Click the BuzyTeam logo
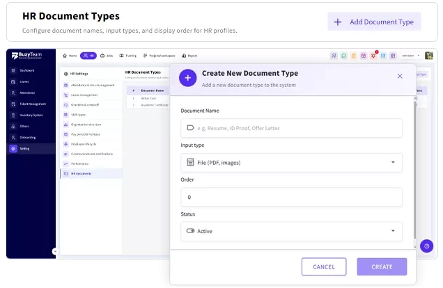Screen dimensions: 443x288 pyautogui.click(x=27, y=56)
